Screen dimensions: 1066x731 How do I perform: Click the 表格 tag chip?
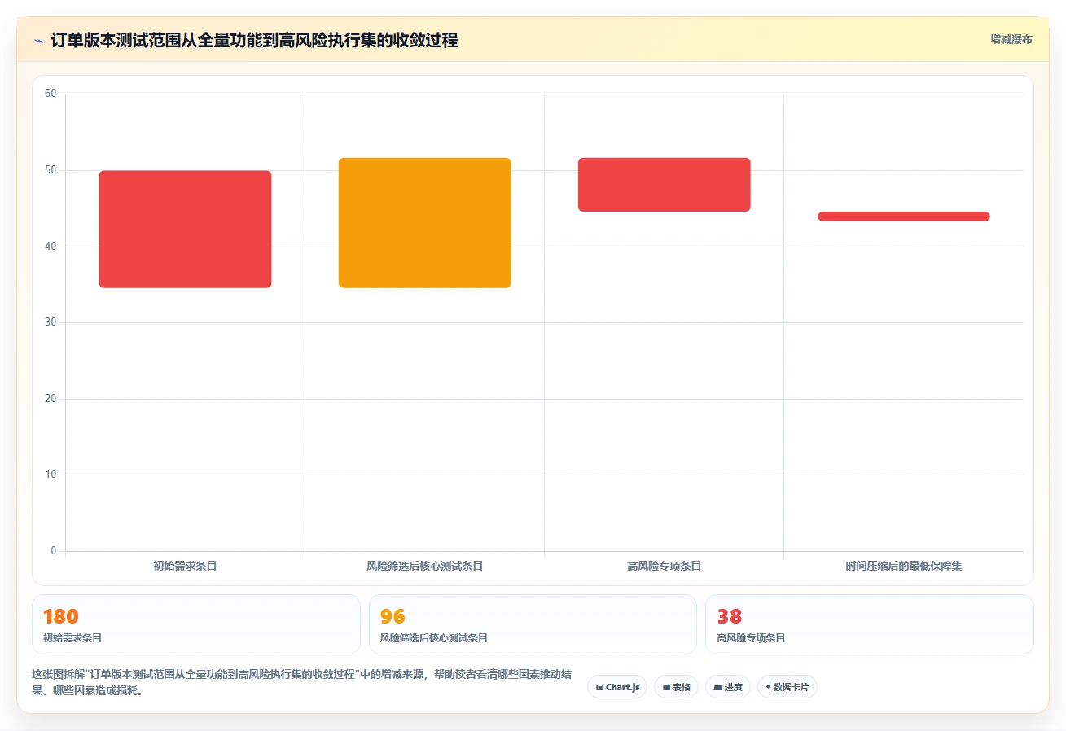tap(676, 687)
